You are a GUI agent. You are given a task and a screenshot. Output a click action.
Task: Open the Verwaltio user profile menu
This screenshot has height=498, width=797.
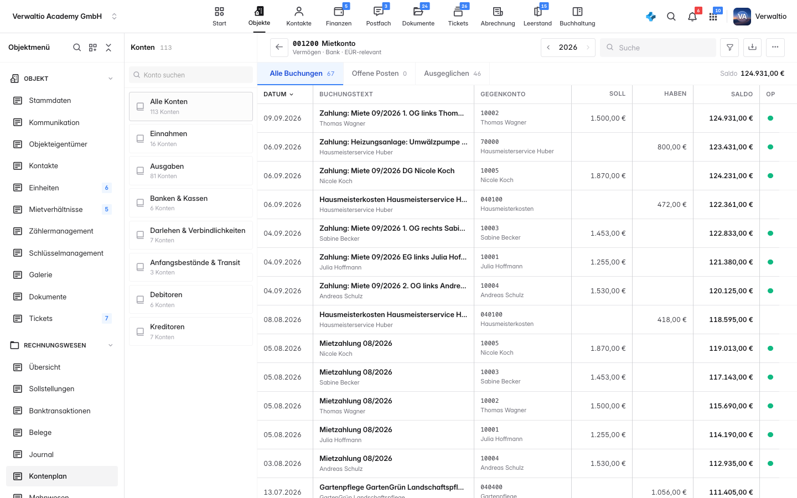[x=760, y=17]
